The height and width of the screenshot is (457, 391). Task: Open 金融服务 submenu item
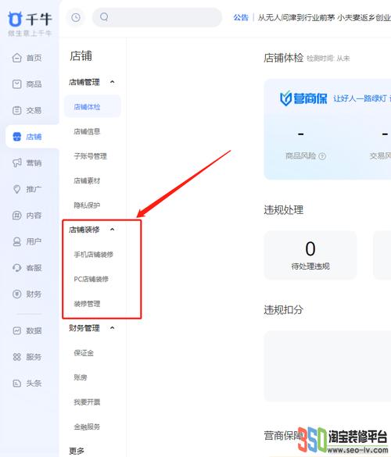pyautogui.click(x=87, y=427)
